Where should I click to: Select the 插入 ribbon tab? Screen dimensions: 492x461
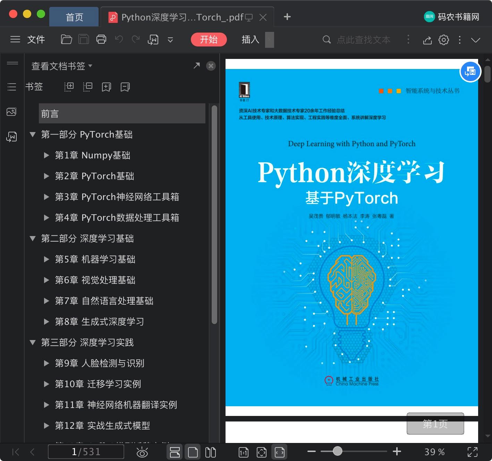250,40
